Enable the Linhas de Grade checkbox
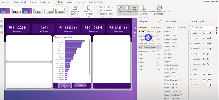The width and height of the screenshot is (219, 100). click(99, 7)
